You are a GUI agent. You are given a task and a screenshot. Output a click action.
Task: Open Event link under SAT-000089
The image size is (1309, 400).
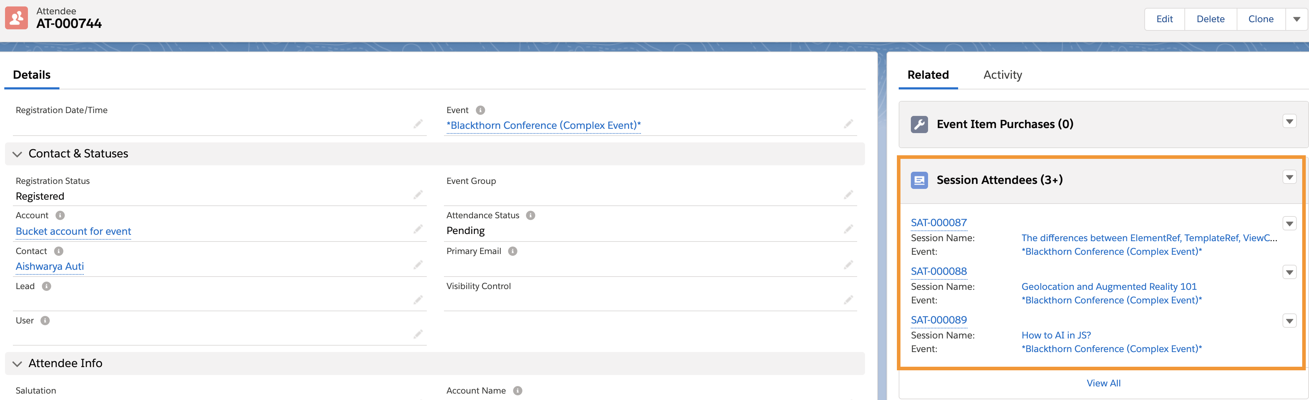(1111, 349)
